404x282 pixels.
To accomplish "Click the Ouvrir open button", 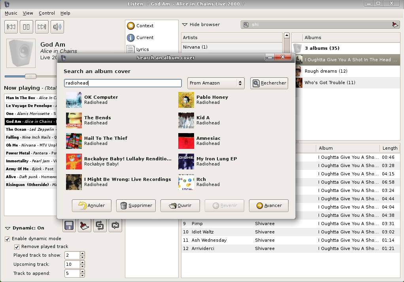I will point(180,205).
